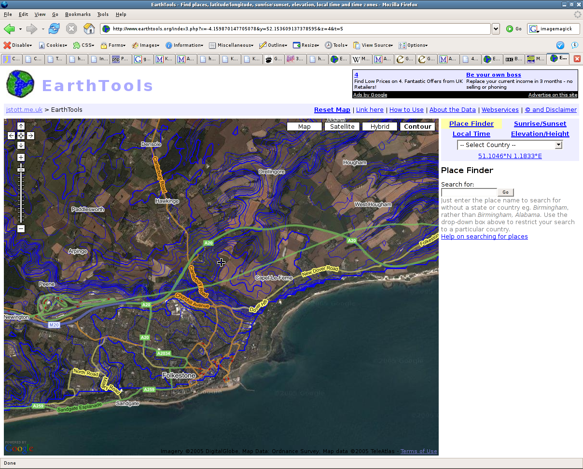Open the Webservices link

coord(500,110)
